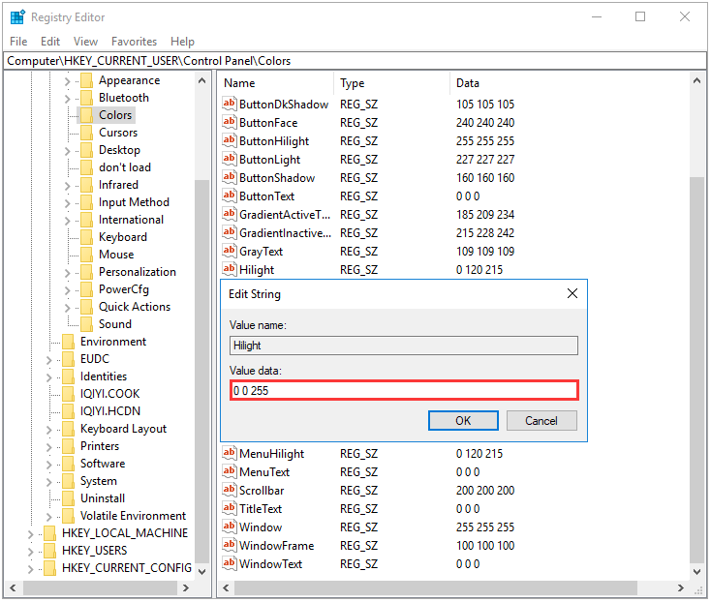Click the Colors folder icon in tree

tap(86, 115)
